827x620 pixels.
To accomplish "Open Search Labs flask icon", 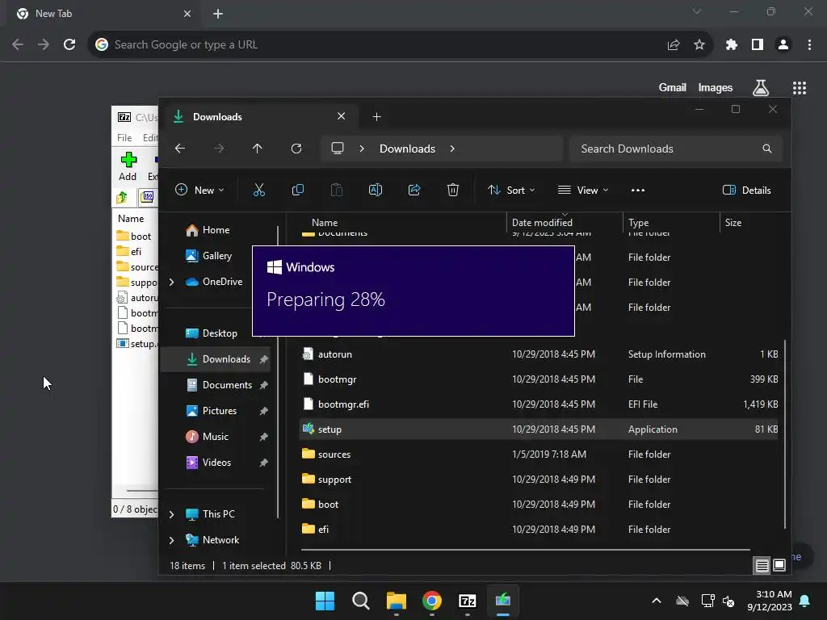I will click(761, 88).
